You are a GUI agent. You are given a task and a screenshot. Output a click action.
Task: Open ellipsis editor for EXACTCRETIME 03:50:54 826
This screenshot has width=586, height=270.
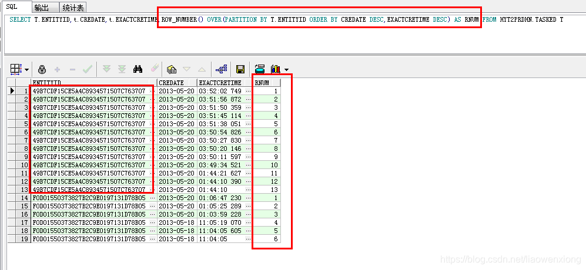pos(249,132)
